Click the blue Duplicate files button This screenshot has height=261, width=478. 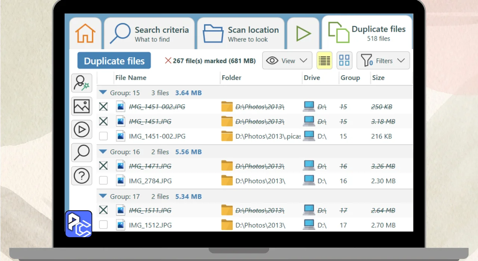pos(114,61)
